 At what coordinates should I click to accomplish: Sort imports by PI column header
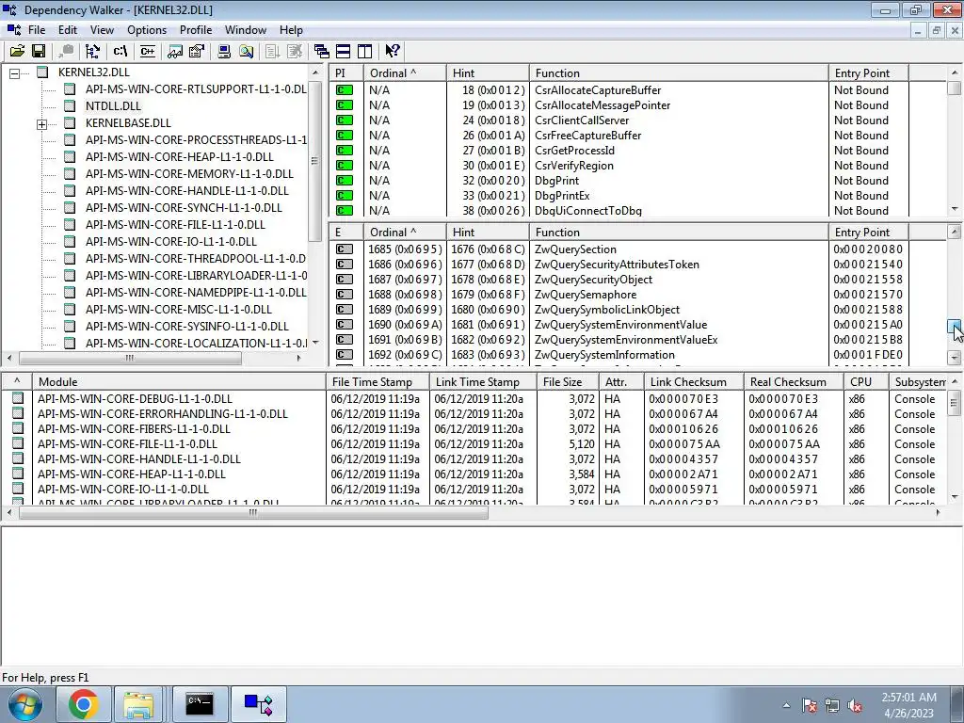[x=346, y=73]
